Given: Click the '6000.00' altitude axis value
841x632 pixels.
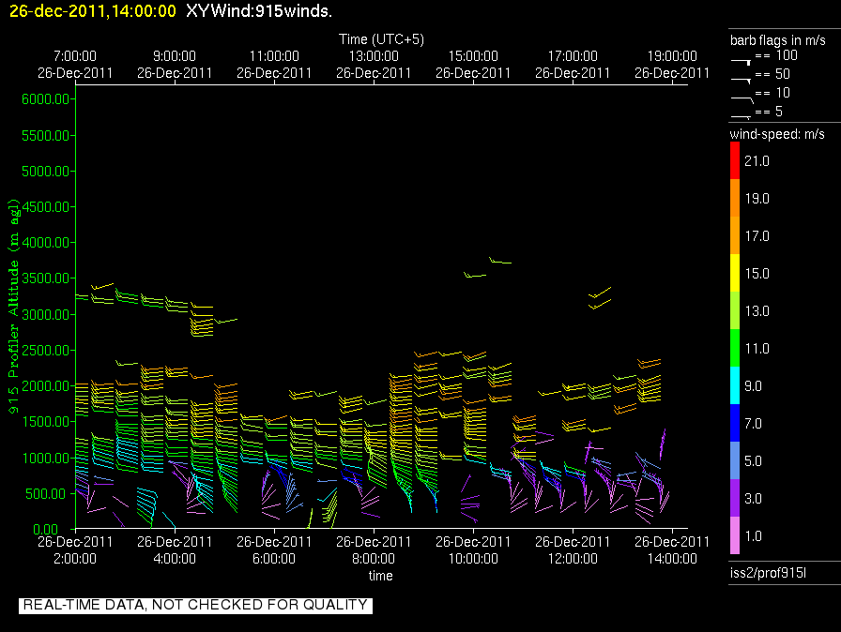Looking at the screenshot, I should (46, 99).
